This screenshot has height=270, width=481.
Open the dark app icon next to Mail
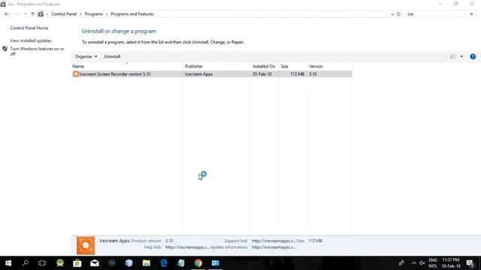pyautogui.click(x=112, y=263)
